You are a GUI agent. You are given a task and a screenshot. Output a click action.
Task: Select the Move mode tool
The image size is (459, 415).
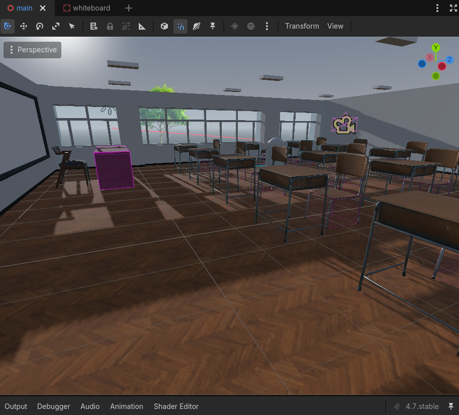pos(24,26)
